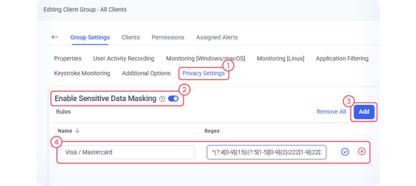Cancel the rule with the red X icon
Viewport: 416px width, 186px height.
coord(362,152)
